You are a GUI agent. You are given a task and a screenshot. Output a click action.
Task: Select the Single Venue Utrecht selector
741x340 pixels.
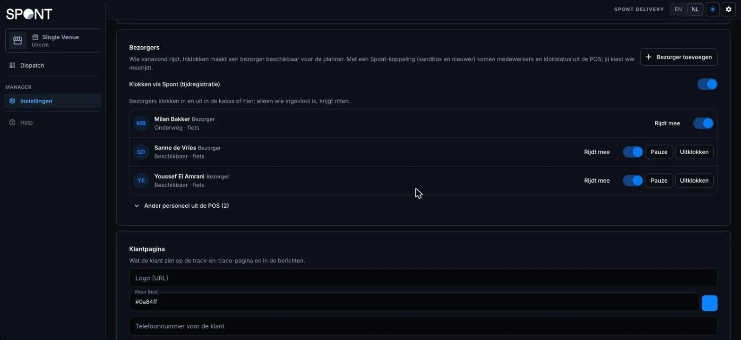52,41
